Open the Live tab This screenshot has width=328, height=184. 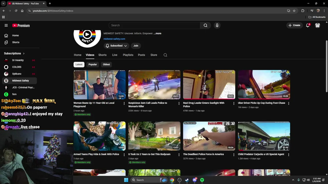tap(115, 55)
